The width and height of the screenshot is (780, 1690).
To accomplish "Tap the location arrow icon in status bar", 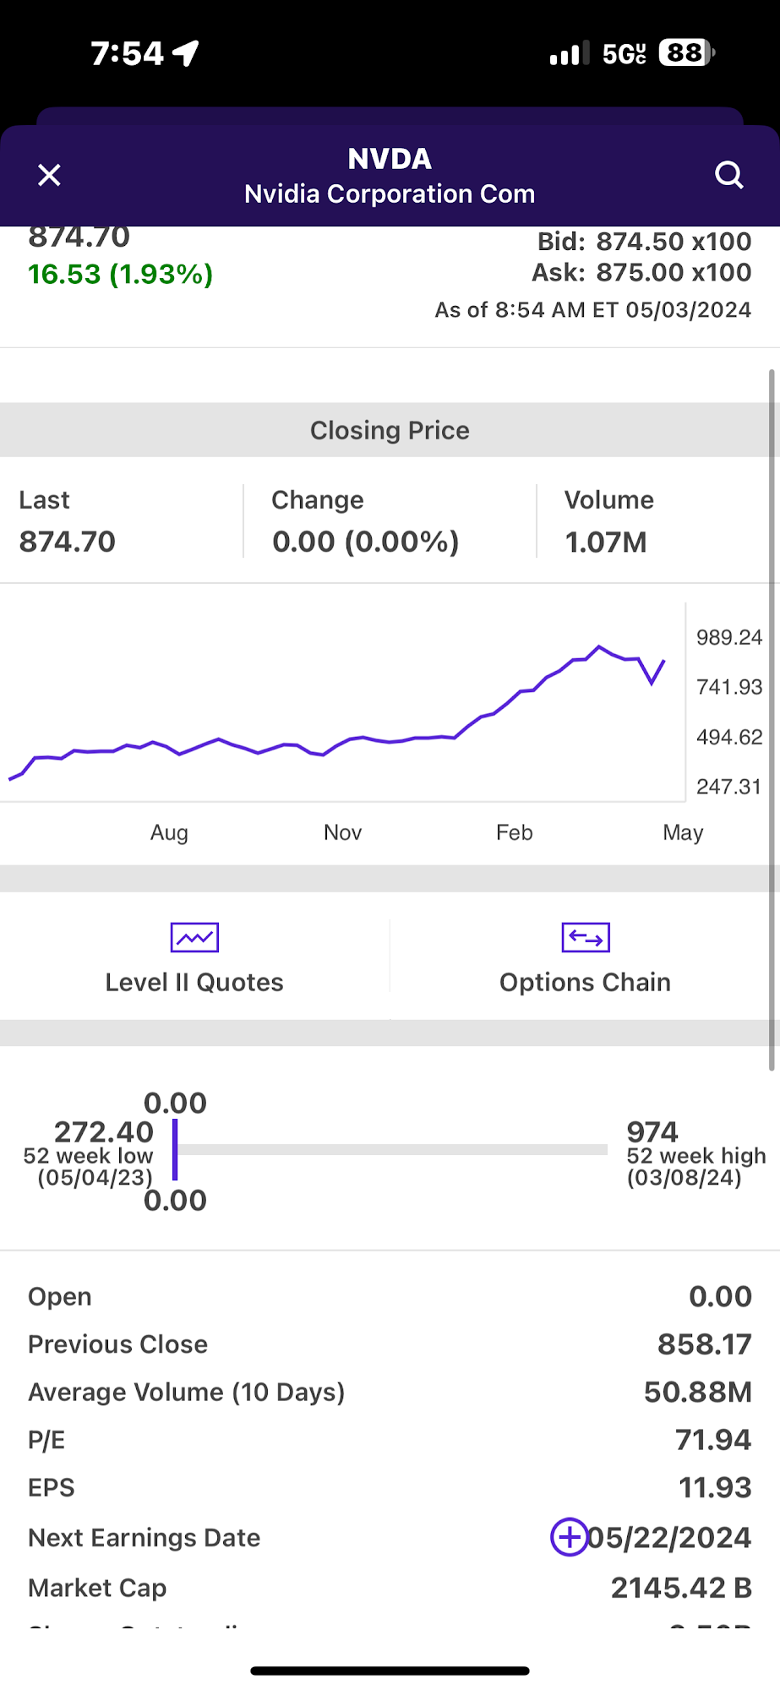I will [186, 53].
